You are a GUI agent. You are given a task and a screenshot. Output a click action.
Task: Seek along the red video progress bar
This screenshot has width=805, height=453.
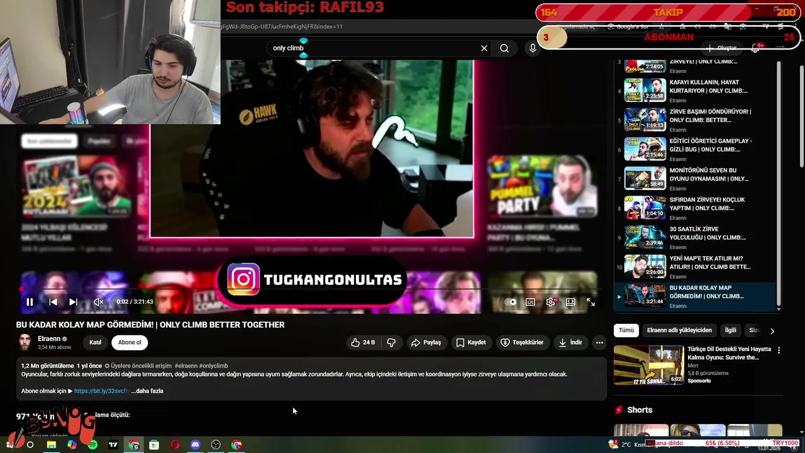(x=308, y=289)
